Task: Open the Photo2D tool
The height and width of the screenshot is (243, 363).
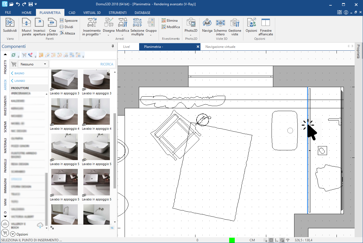Action: (x=191, y=27)
